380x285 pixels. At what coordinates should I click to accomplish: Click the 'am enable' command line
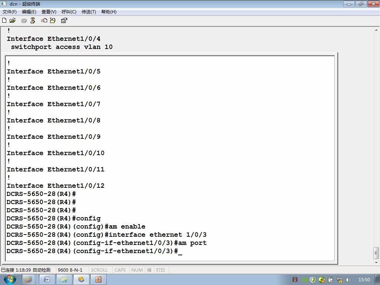(76, 227)
